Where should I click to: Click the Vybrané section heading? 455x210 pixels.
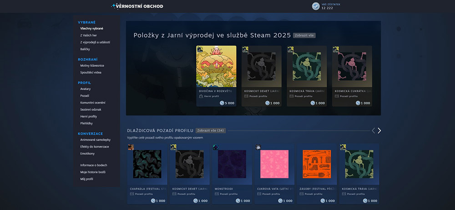pos(87,22)
